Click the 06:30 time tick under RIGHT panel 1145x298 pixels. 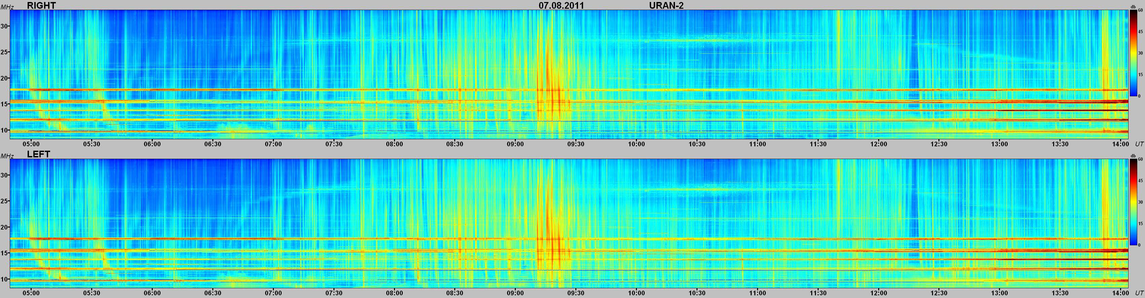click(213, 144)
